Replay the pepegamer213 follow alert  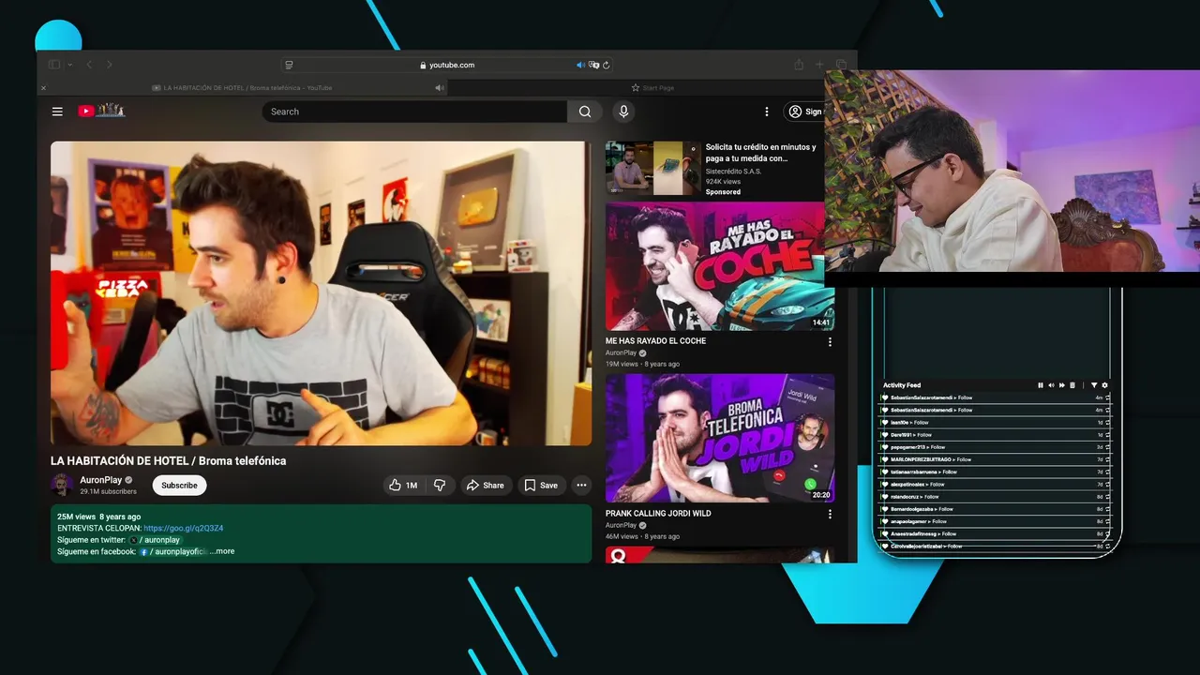1107,447
